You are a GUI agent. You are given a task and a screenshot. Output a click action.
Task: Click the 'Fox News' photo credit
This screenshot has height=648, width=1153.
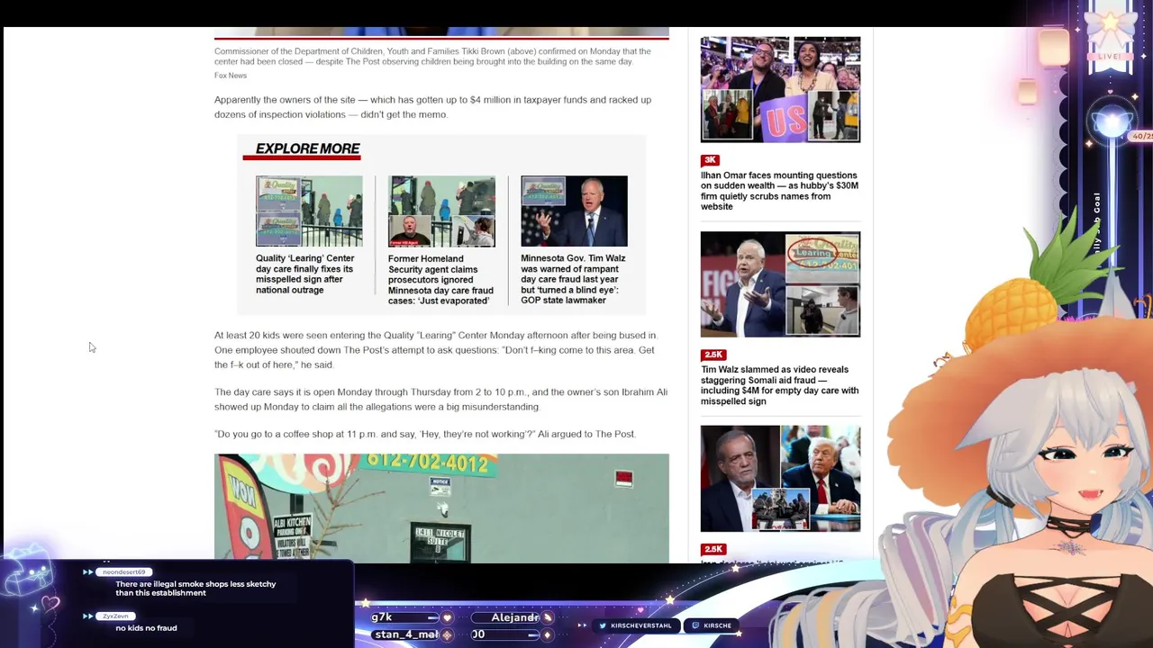coord(231,76)
